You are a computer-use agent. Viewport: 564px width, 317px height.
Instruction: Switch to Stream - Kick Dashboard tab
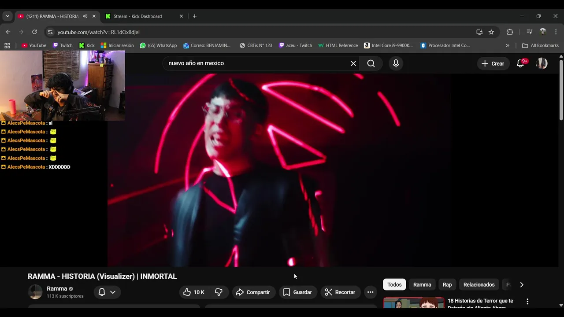pos(143,16)
